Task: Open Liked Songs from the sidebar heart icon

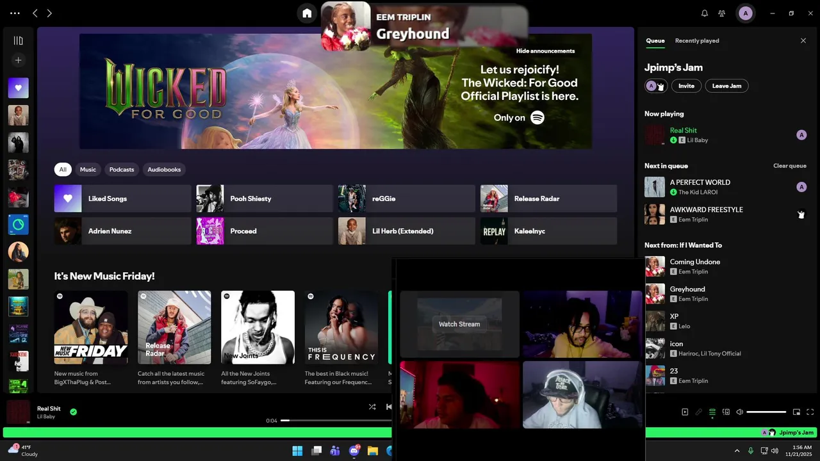Action: click(18, 88)
